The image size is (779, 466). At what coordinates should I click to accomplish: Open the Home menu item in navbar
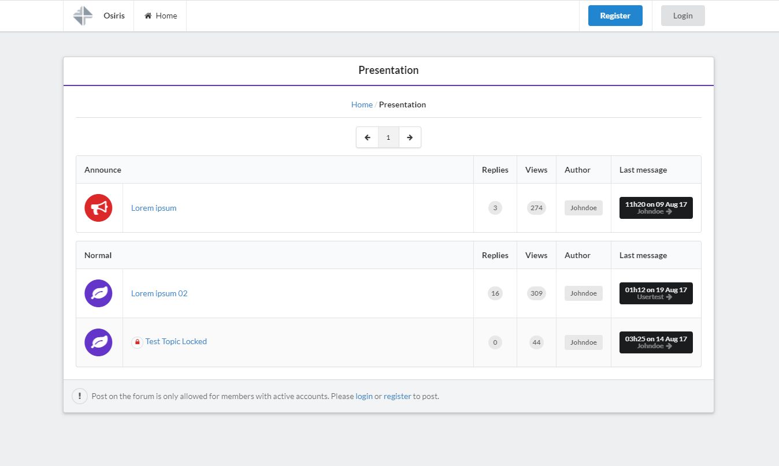(161, 16)
